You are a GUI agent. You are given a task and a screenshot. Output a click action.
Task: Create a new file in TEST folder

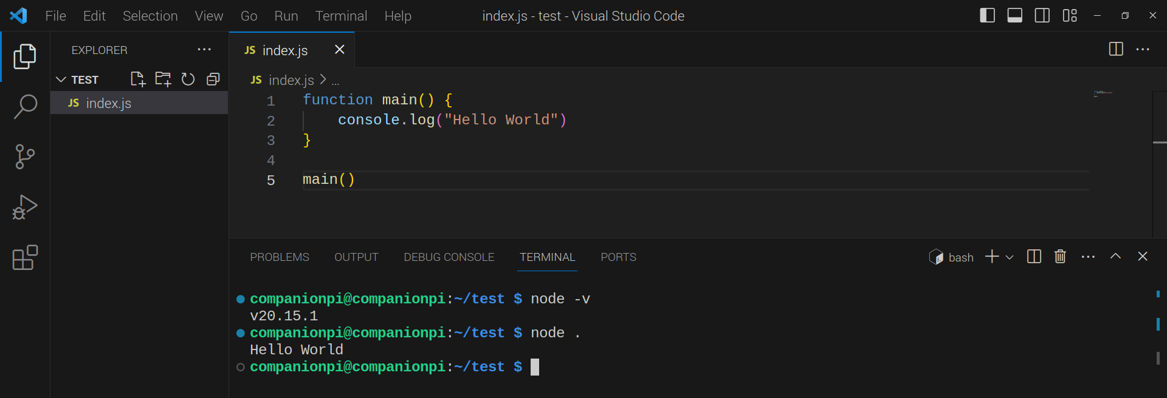coord(138,79)
